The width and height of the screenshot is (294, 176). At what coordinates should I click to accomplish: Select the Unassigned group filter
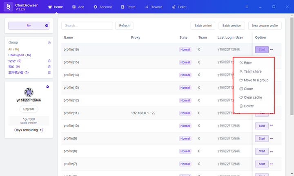click(x=20, y=55)
